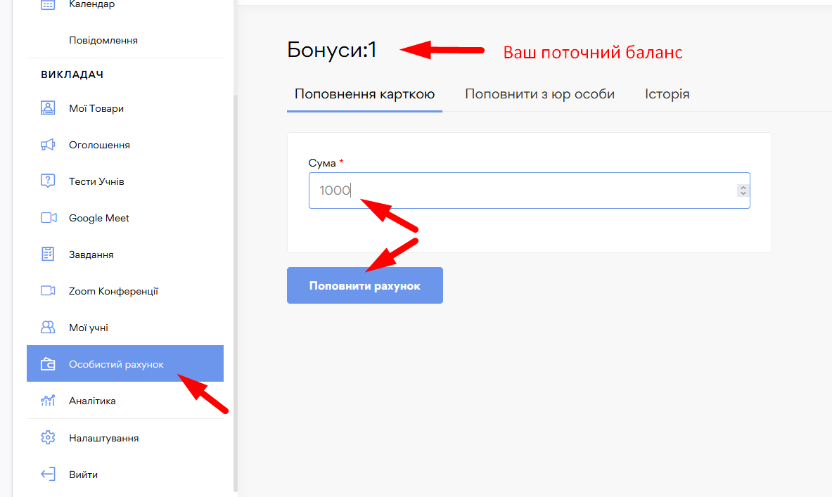Click the Налаштування gear icon
The height and width of the screenshot is (497, 832).
point(48,438)
